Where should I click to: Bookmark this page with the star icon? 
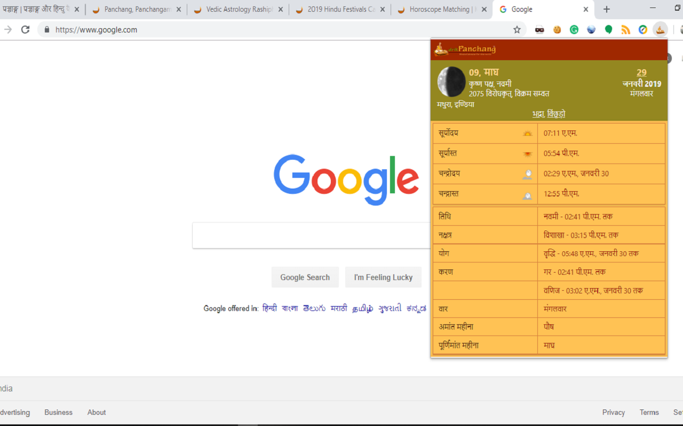517,30
